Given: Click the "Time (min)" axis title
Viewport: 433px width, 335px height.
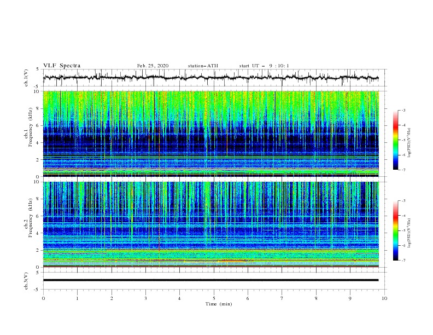Looking at the screenshot, I should point(219,304).
